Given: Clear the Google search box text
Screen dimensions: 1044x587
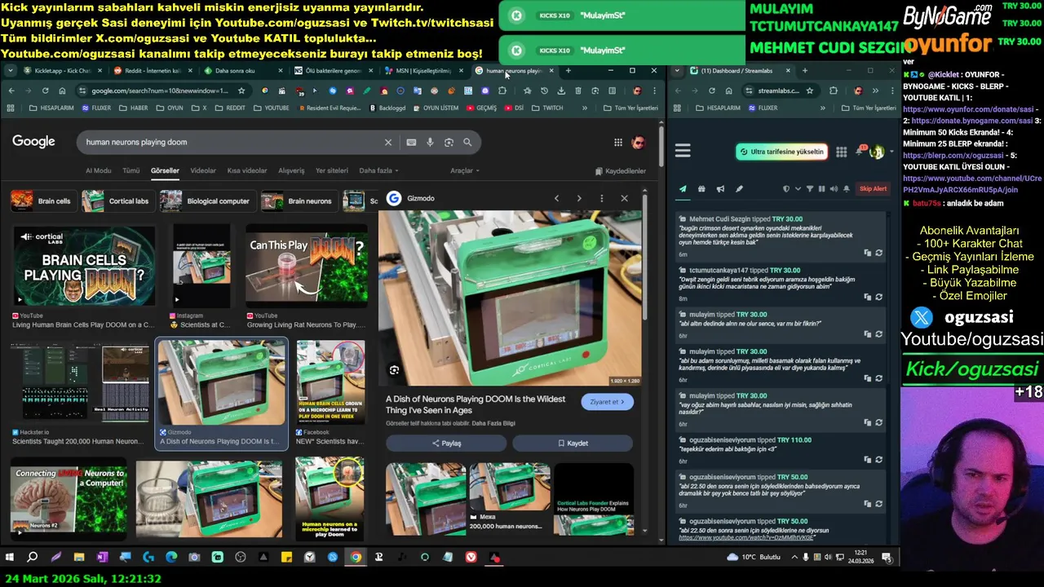Looking at the screenshot, I should [388, 142].
